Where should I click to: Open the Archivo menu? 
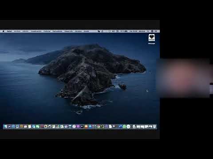(x=17, y=31)
